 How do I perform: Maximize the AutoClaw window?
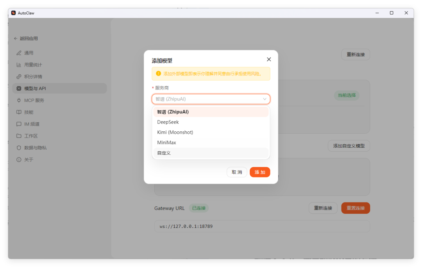[392, 13]
